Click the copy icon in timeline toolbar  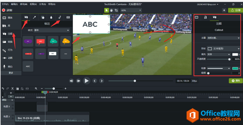click(x=17, y=89)
